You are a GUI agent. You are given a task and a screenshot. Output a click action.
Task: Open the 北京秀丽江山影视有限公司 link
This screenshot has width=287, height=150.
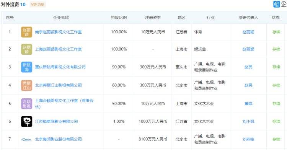[59, 85]
